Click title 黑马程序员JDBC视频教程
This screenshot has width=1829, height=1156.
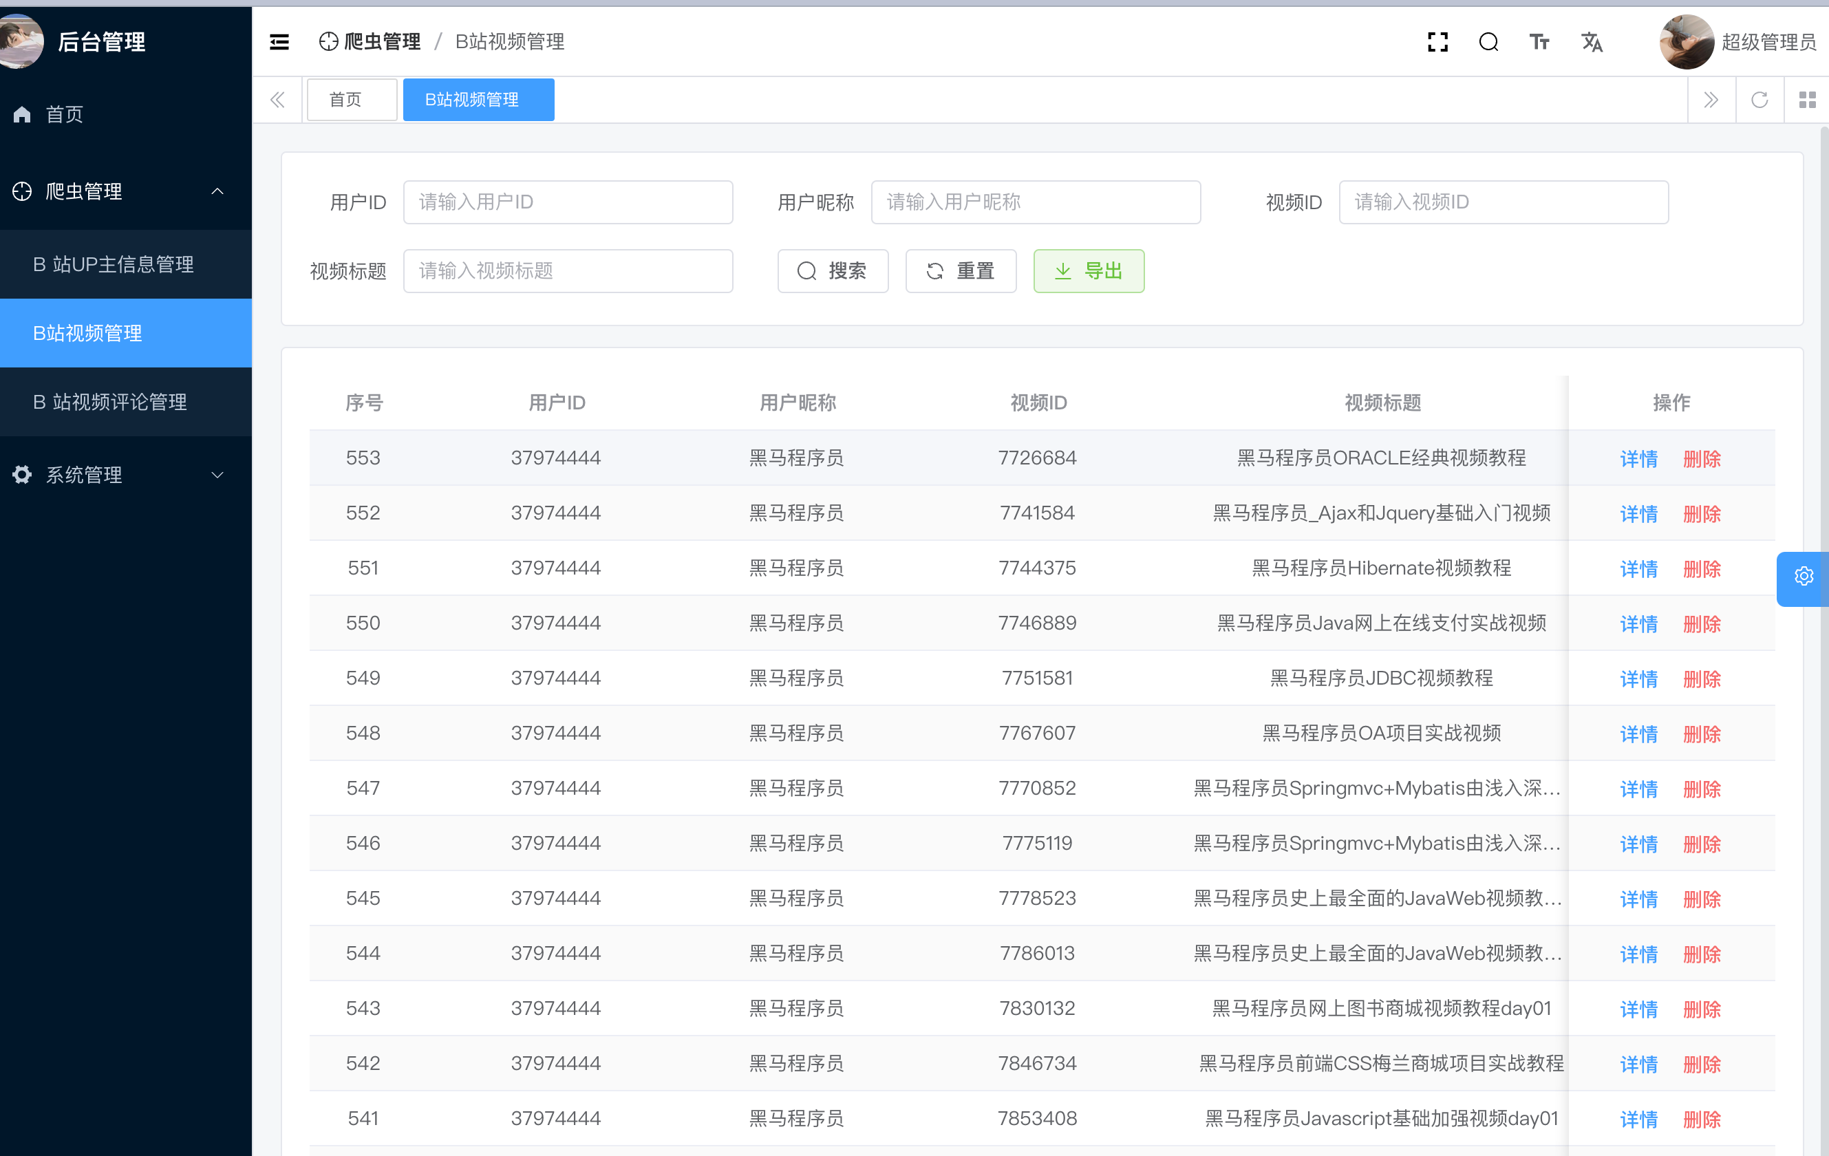coord(1381,678)
